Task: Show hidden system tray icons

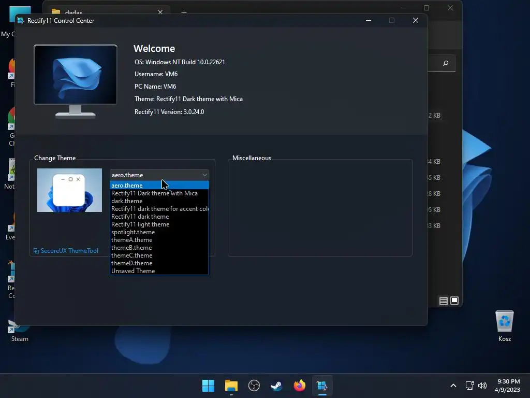Action: point(453,386)
